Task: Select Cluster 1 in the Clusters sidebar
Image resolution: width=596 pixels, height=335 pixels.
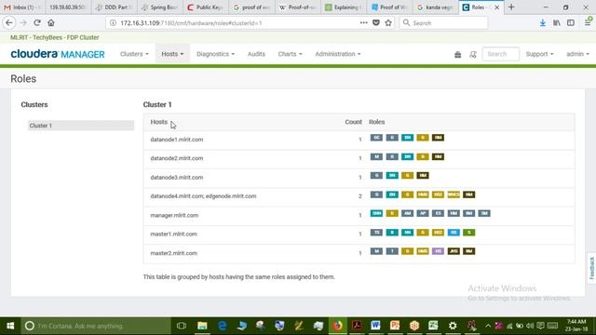Action: [x=81, y=126]
